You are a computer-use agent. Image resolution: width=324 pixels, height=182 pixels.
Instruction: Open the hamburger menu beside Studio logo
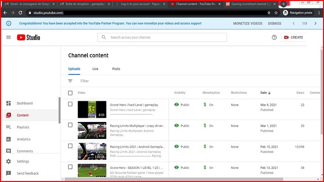[x=8, y=38]
